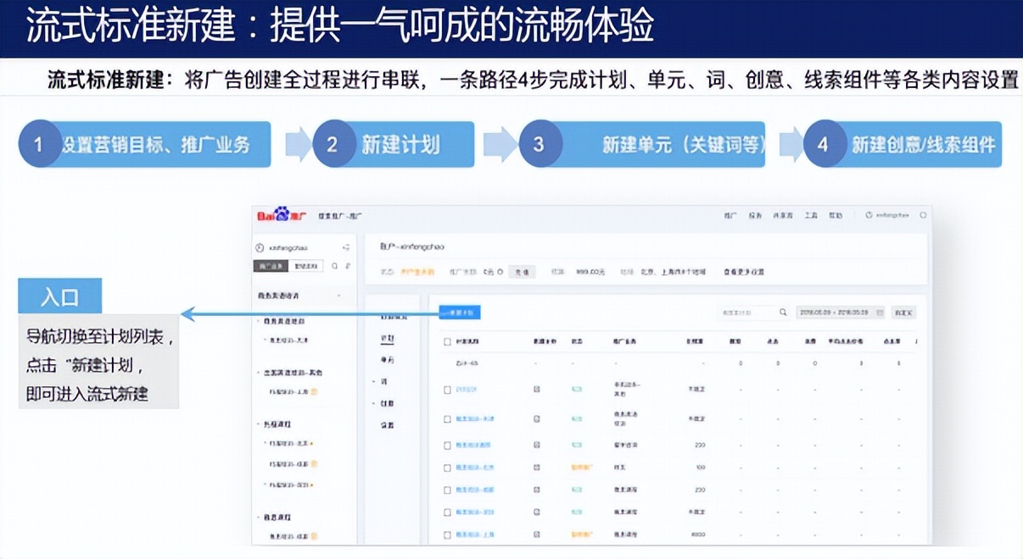The height and width of the screenshot is (559, 1023).
Task: Click the sidebar icon right of the magnifier
Action: [348, 266]
